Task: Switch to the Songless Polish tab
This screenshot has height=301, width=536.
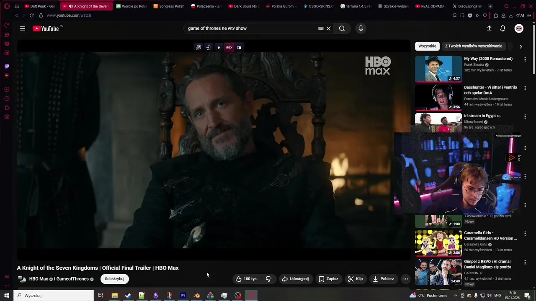Action: click(169, 6)
